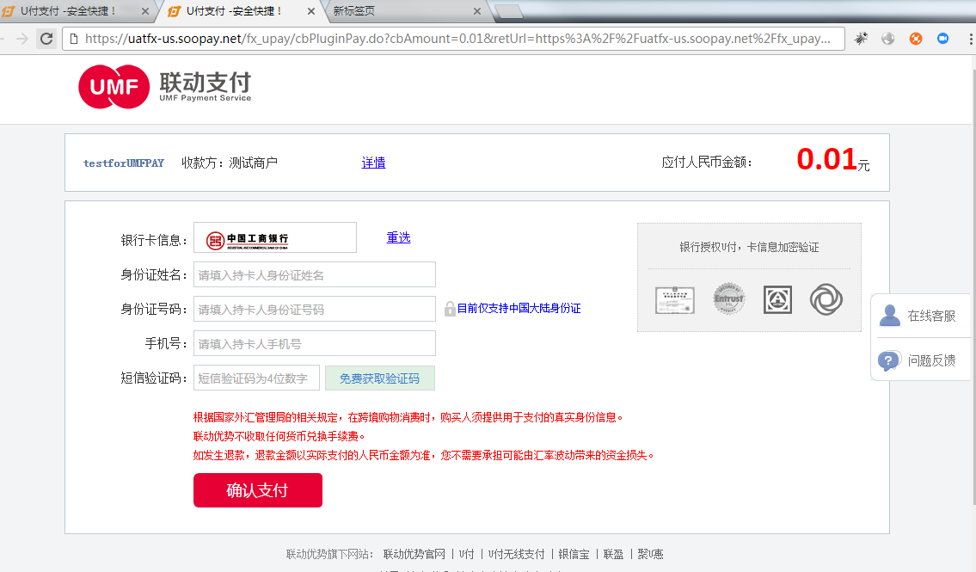Click the business license certificate seal
This screenshot has height=572, width=976.
point(674,300)
